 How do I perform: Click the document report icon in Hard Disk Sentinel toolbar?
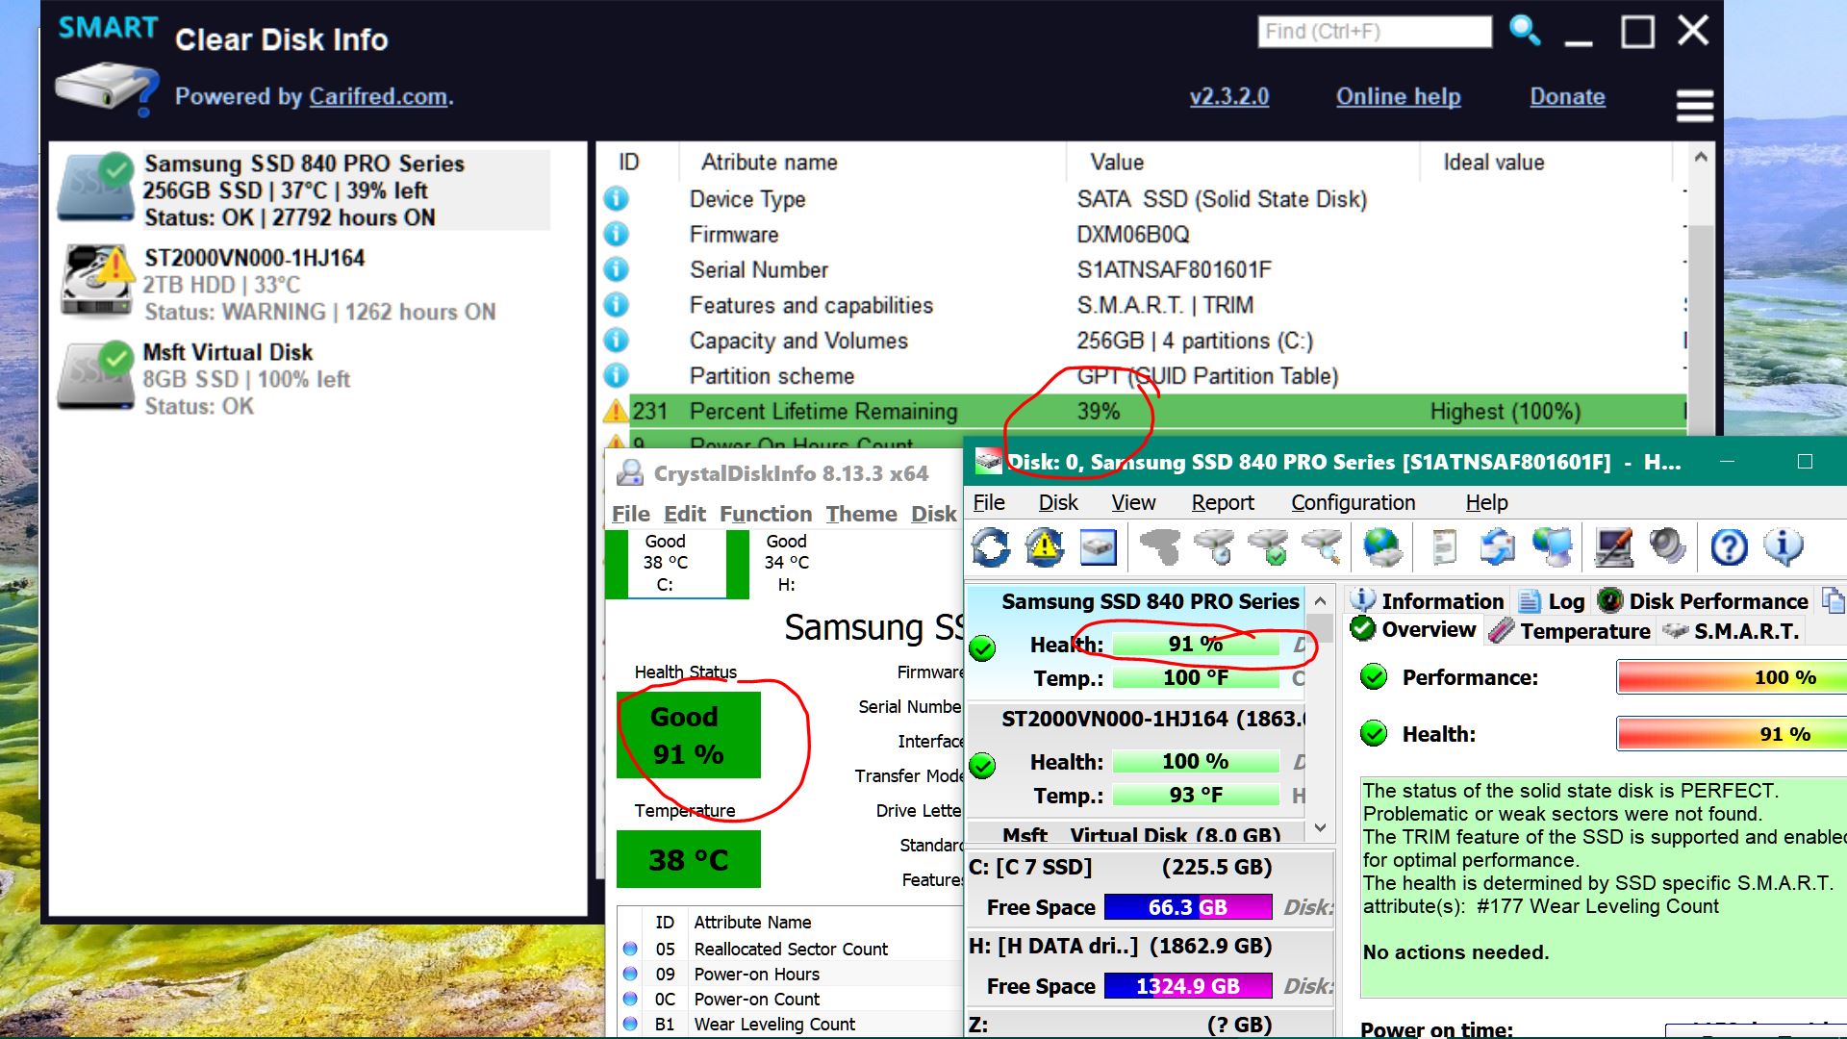point(1444,547)
